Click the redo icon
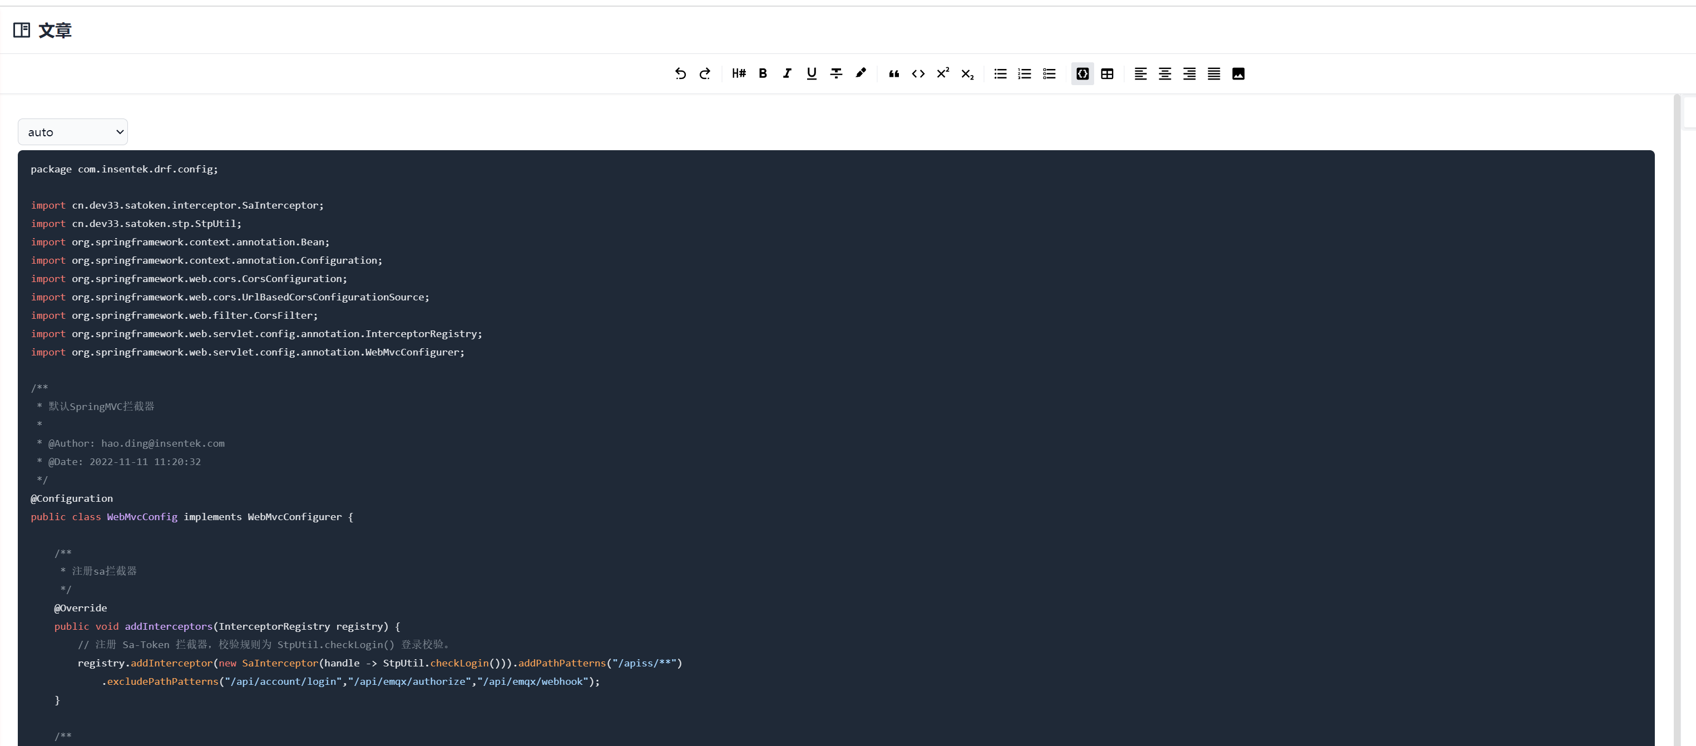The image size is (1696, 746). 705,74
